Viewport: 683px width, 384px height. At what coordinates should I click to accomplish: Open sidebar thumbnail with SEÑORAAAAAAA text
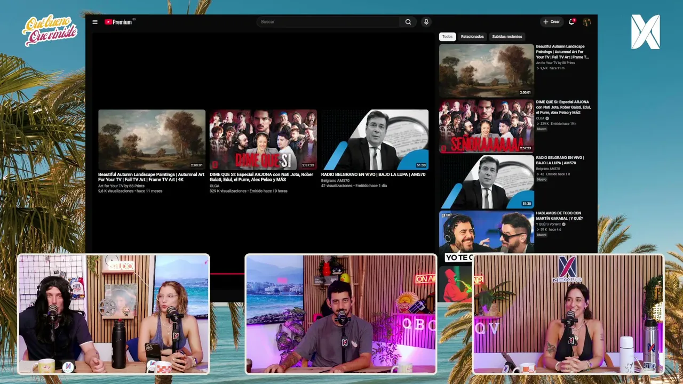pos(486,126)
